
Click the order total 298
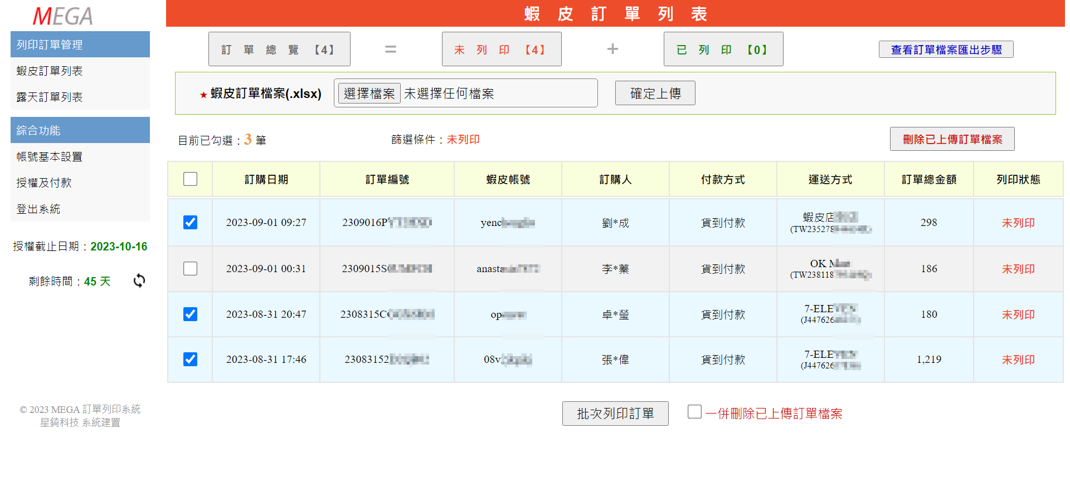(929, 223)
